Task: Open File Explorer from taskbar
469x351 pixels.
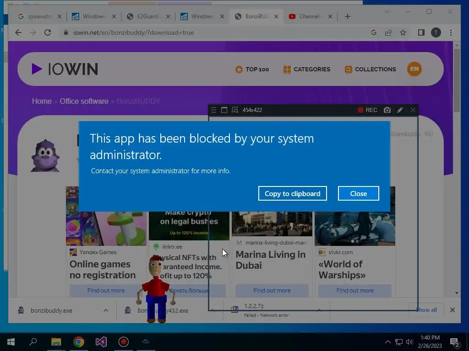Action: point(56,342)
